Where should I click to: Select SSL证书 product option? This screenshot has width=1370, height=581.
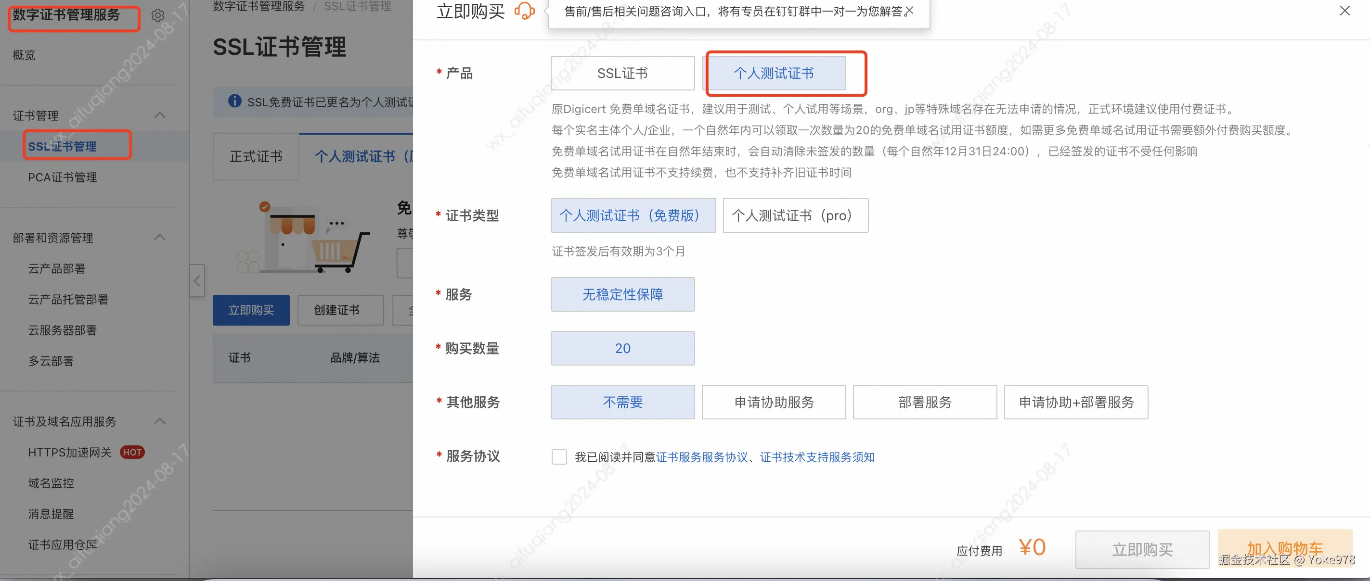622,74
